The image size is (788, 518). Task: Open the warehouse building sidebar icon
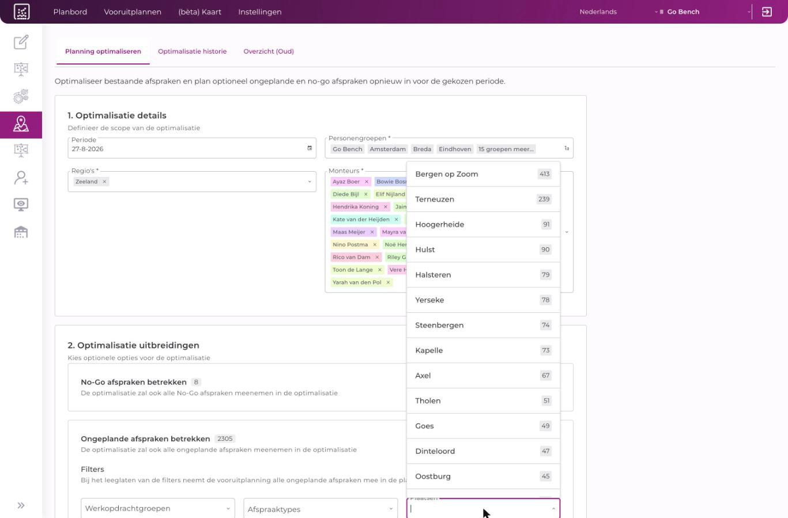pyautogui.click(x=21, y=232)
